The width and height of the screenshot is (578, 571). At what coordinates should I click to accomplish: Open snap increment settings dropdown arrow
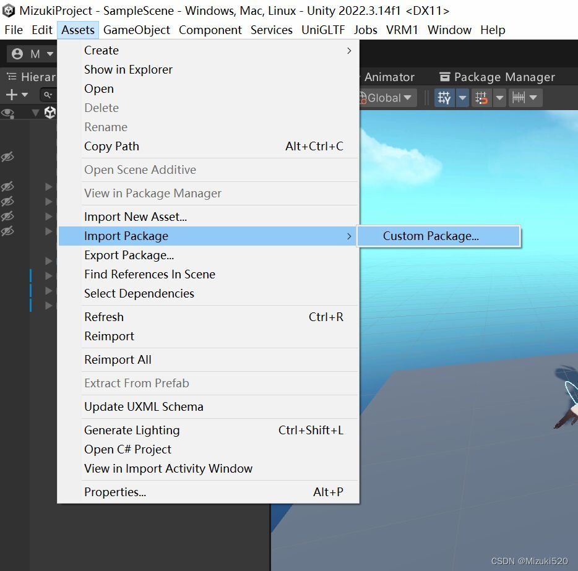coord(533,98)
